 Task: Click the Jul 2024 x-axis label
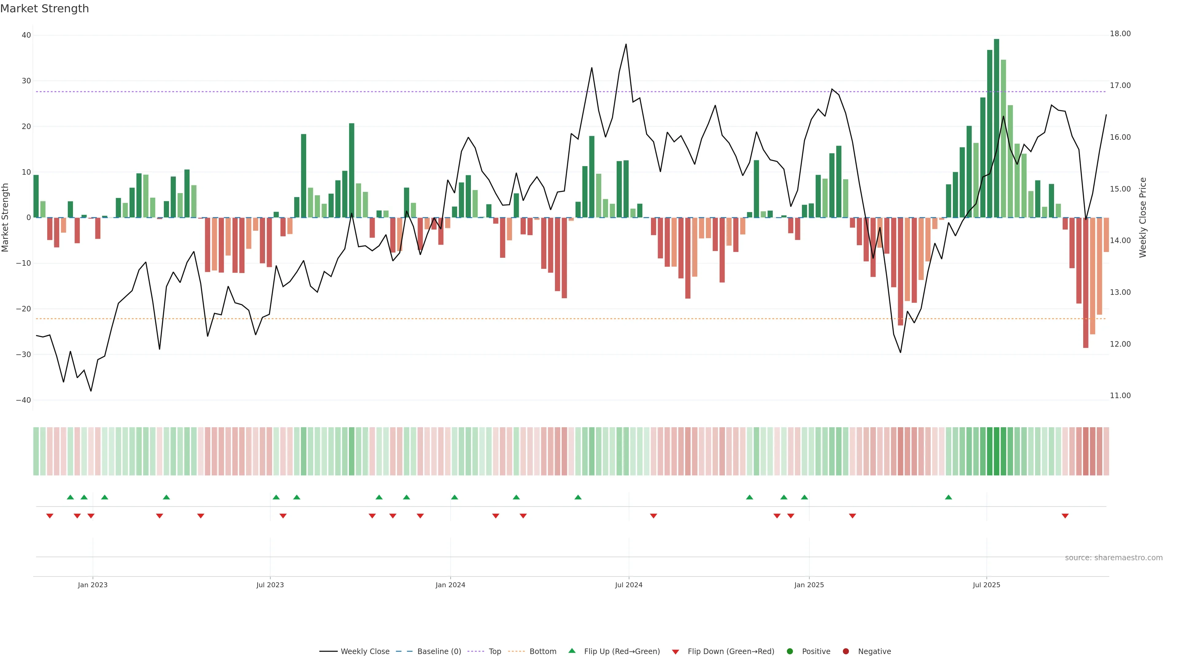(628, 585)
